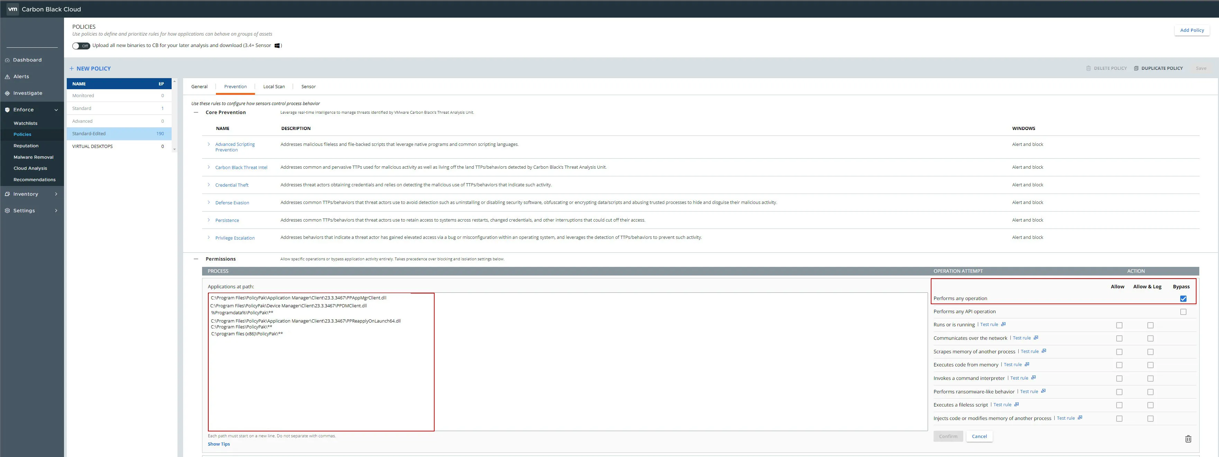Screen dimensions: 1219x457
Task: Click the trash icon below permission rules
Action: click(x=1188, y=439)
